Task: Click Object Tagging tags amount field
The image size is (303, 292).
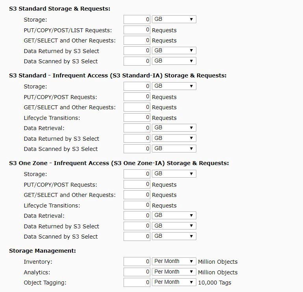Action: coord(137,282)
